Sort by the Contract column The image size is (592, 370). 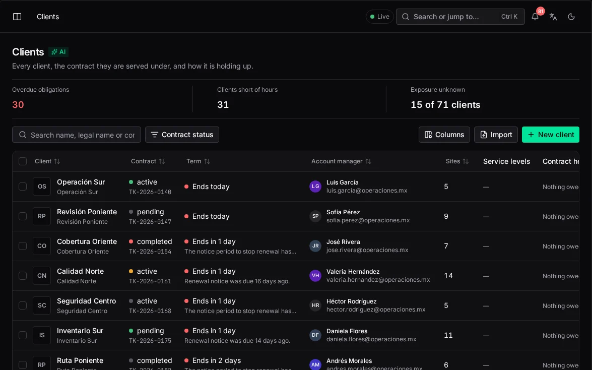point(148,161)
